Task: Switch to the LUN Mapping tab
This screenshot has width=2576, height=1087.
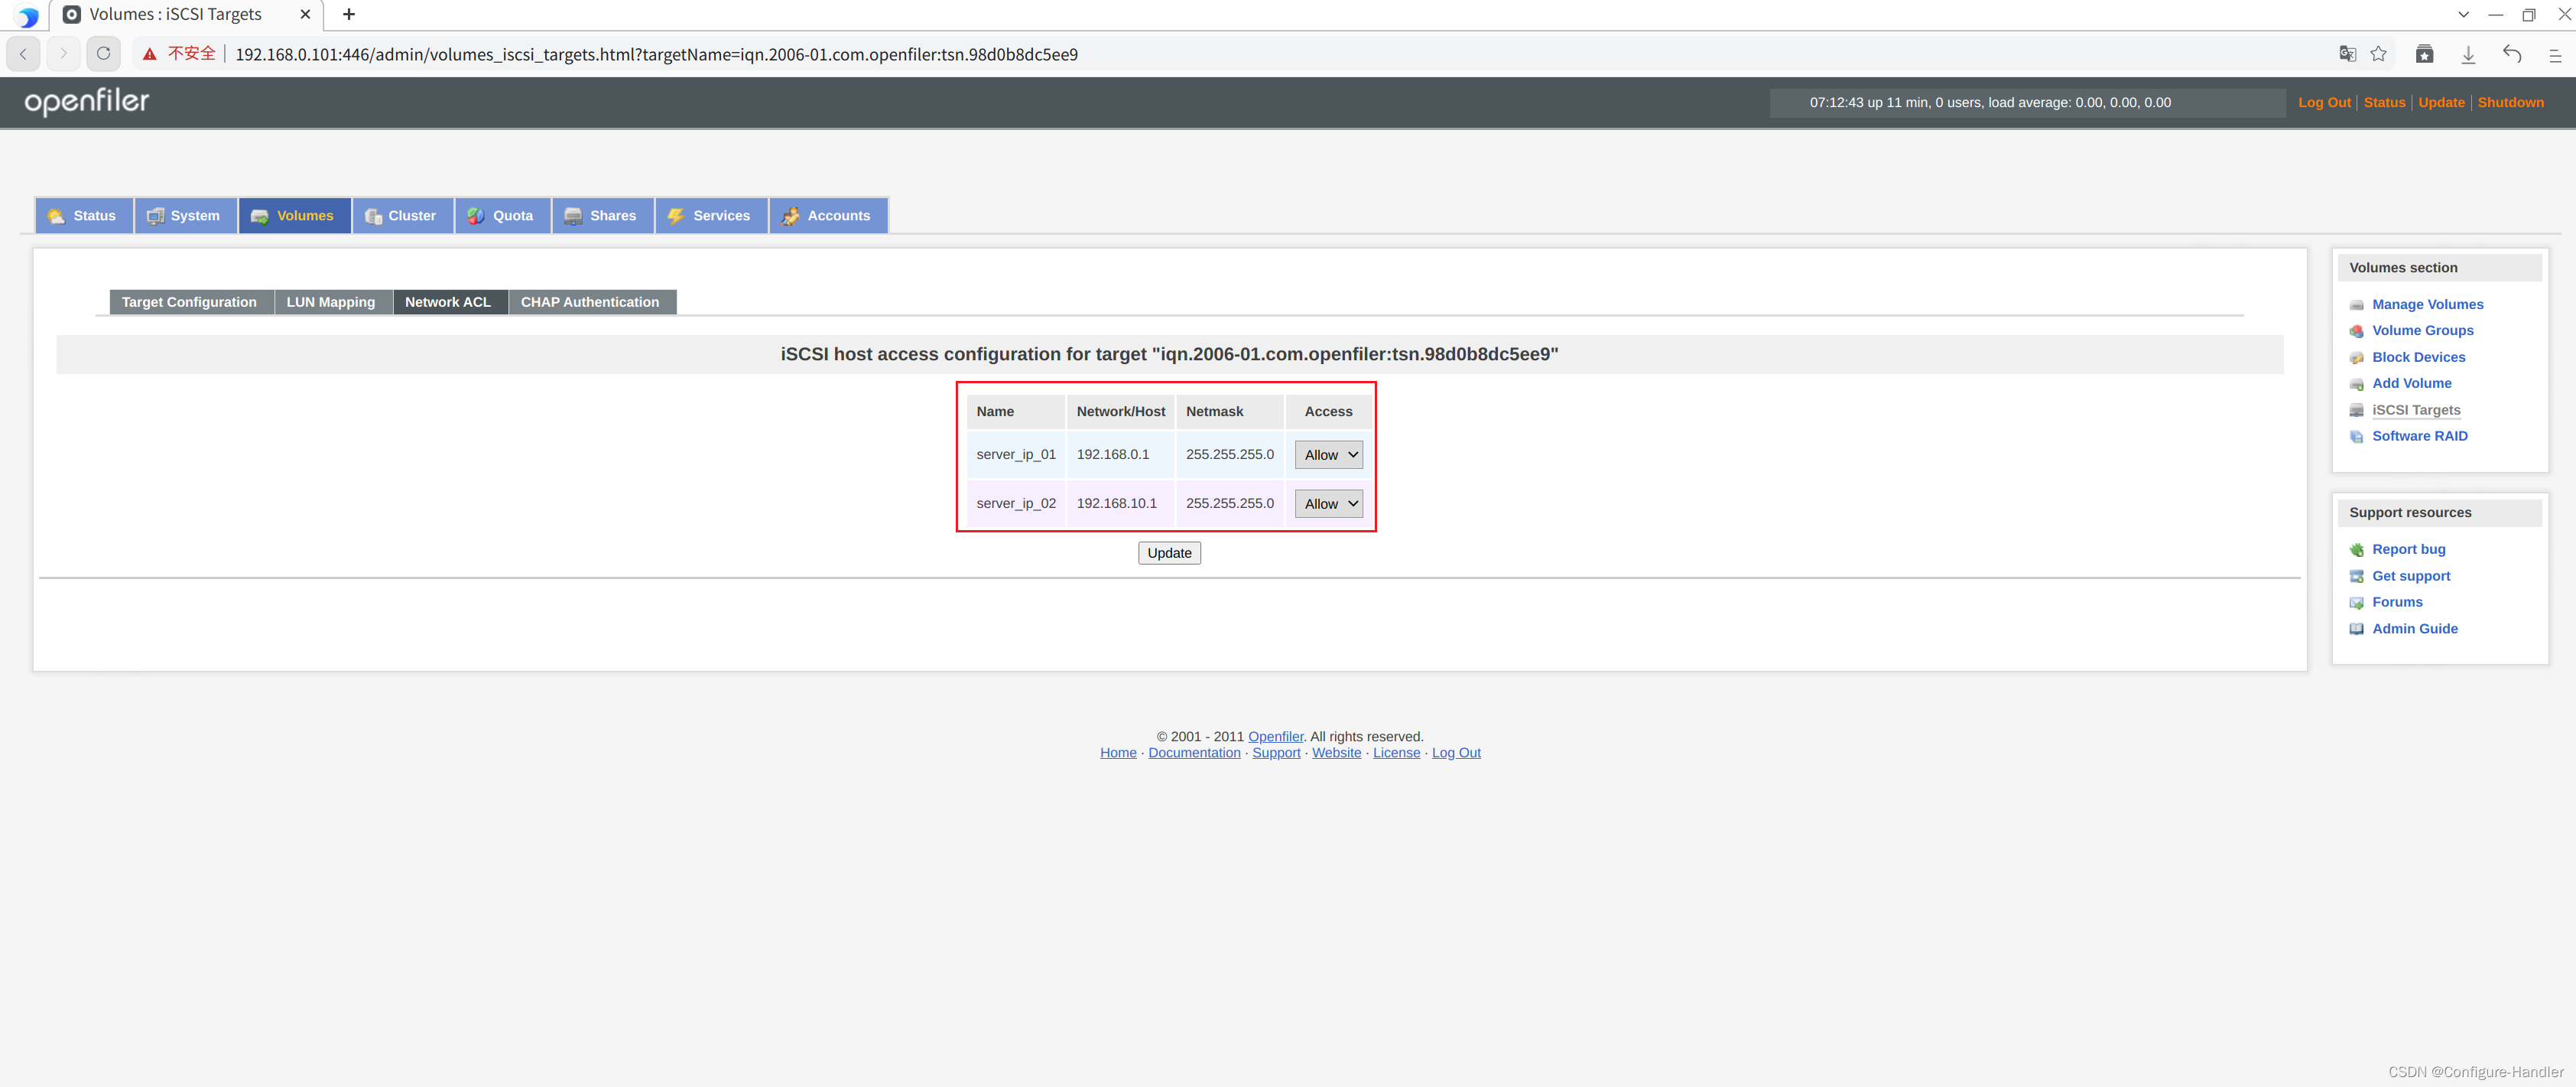Action: click(330, 302)
